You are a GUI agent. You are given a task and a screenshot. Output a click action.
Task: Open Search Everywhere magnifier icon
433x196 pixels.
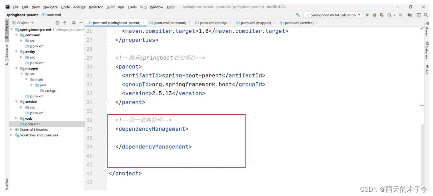tap(426, 15)
